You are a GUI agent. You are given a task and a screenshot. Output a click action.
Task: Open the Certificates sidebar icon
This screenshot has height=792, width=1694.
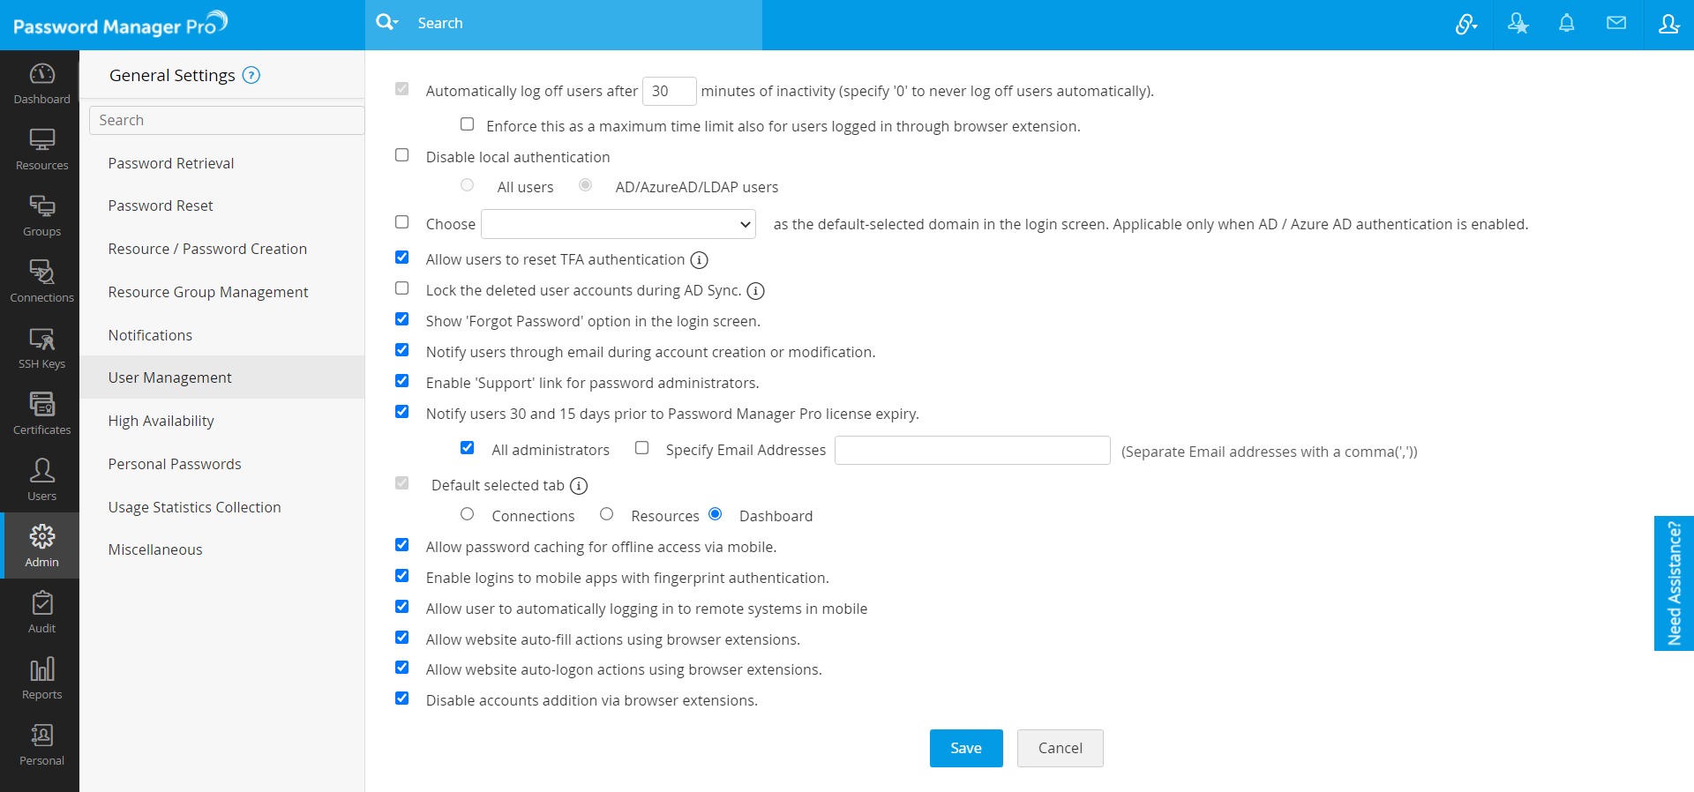(x=41, y=414)
